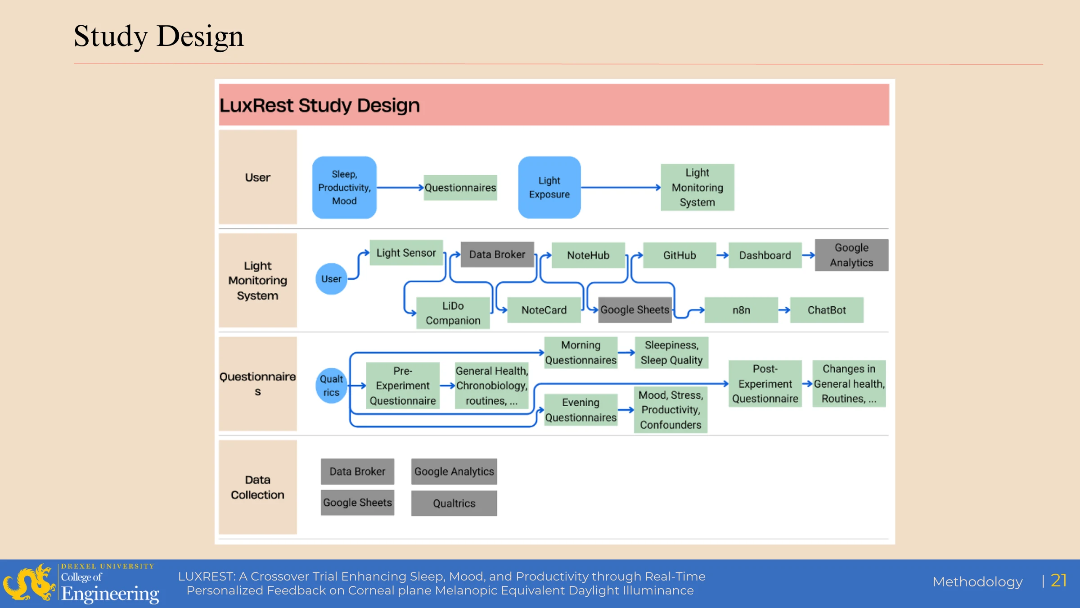Click the 'Qualtrics' blue circle
1080x608 pixels.
(331, 386)
